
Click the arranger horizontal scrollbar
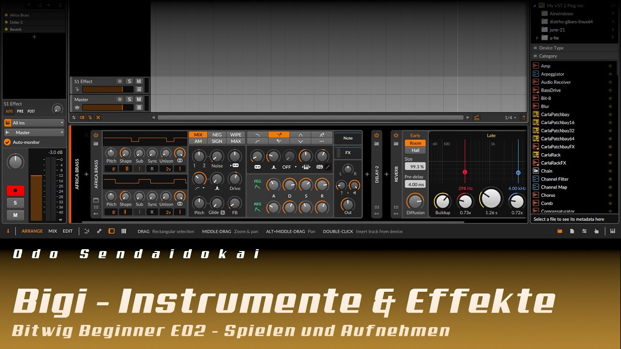(x=310, y=117)
